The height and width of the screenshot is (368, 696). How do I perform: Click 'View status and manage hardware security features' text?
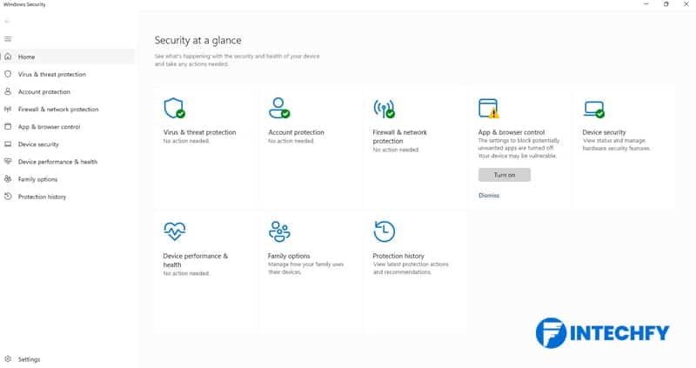(x=616, y=144)
